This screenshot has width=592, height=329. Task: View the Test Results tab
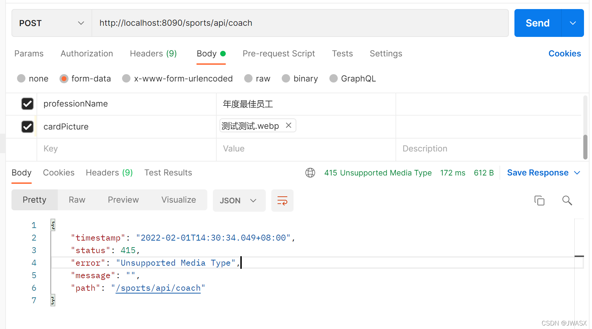(168, 173)
